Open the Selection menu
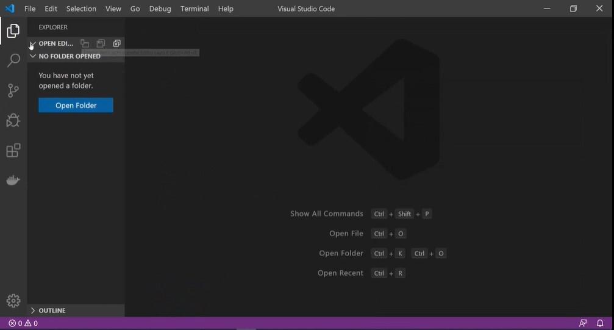 coord(81,9)
